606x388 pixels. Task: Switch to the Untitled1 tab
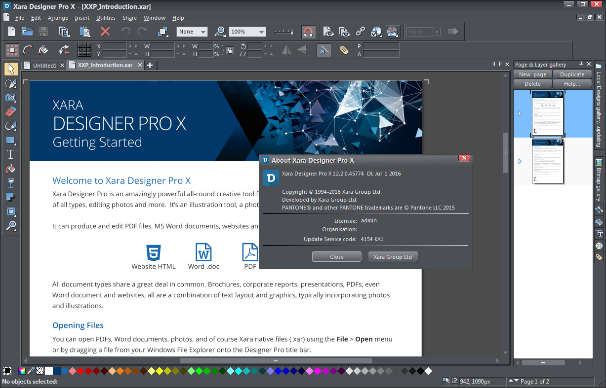44,65
